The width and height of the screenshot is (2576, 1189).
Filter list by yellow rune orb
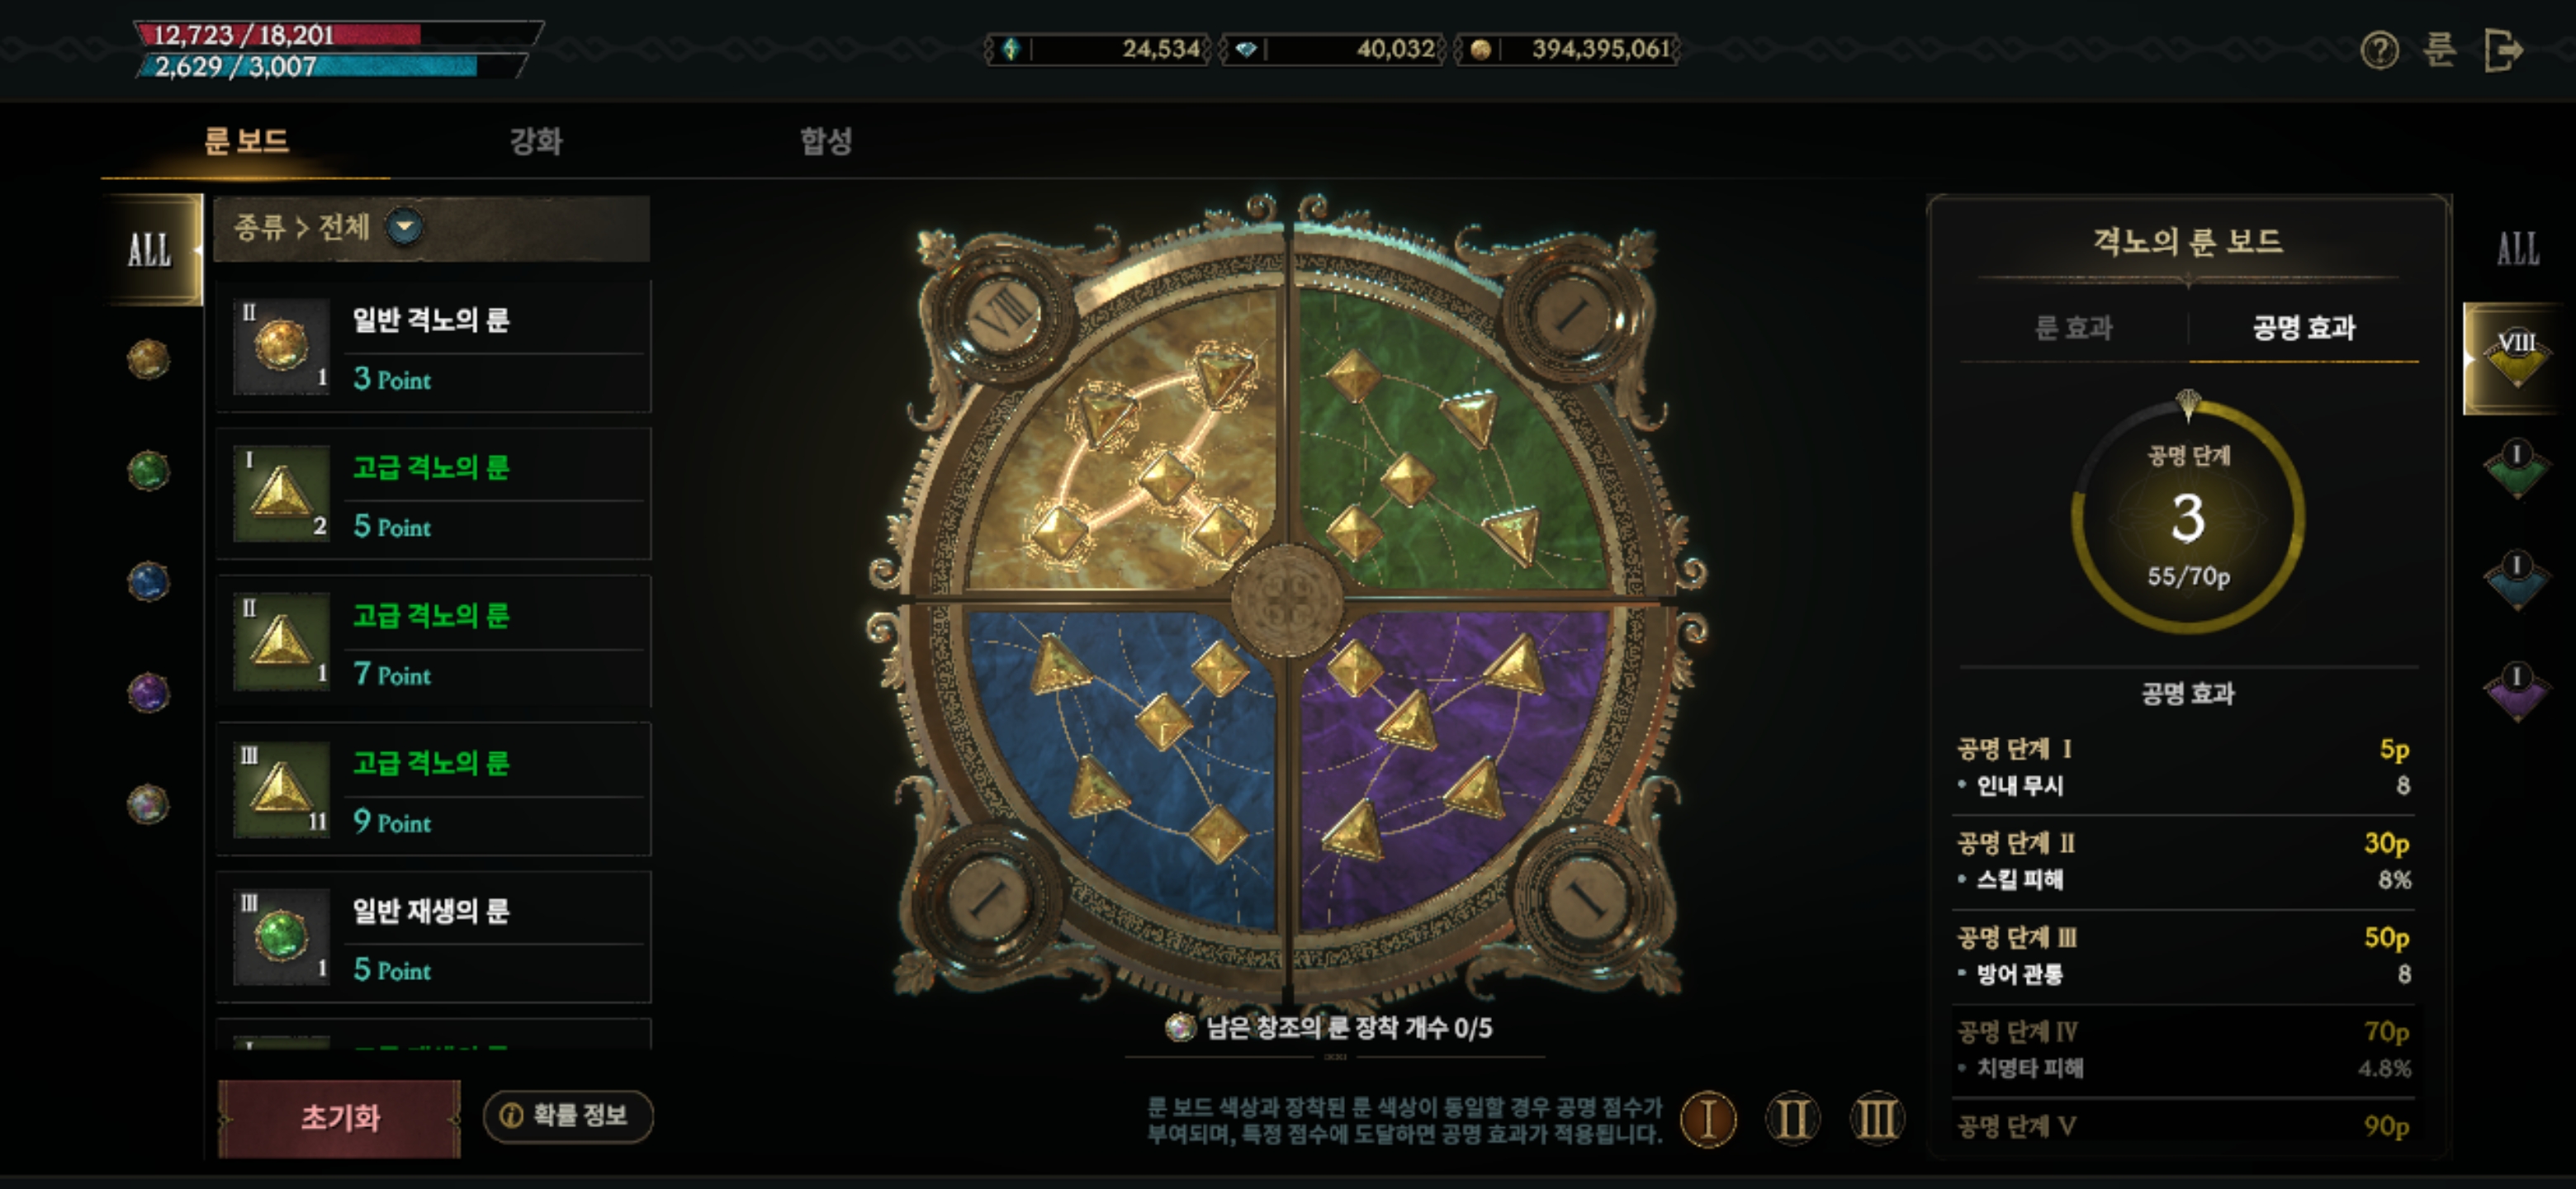coord(148,359)
